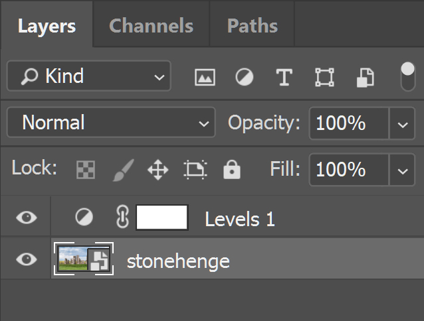
Task: Filter layers by pixel layers icon
Action: tap(205, 78)
